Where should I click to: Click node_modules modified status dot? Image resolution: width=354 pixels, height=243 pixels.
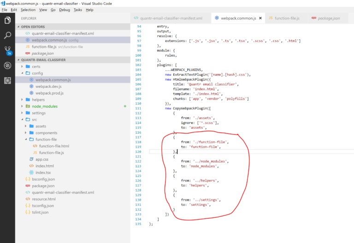pos(125,106)
